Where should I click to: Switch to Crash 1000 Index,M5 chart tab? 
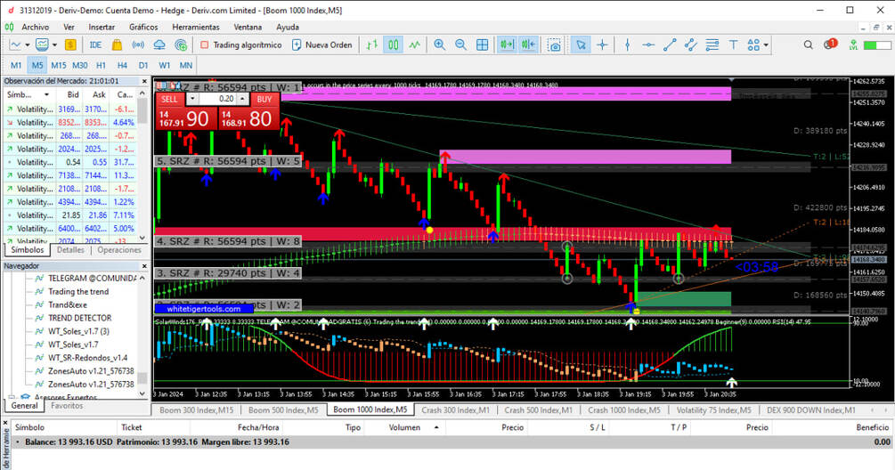[x=624, y=409]
